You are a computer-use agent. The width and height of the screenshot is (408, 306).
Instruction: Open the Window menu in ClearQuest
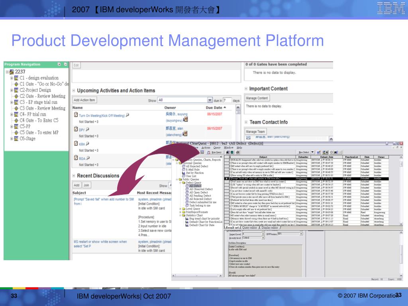(229, 147)
